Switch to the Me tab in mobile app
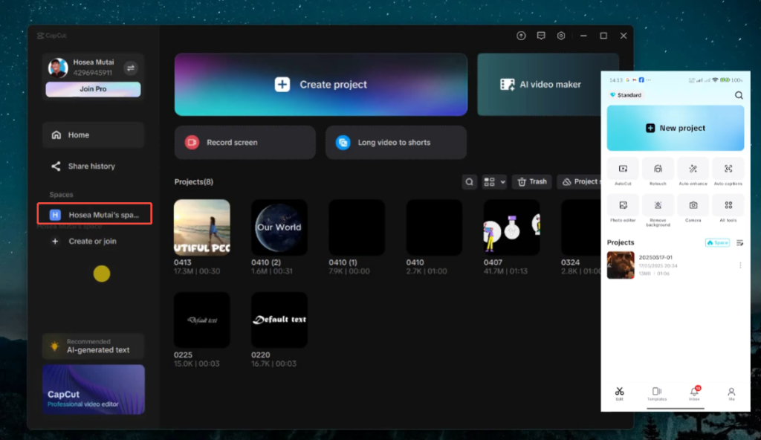The width and height of the screenshot is (761, 440). [731, 393]
